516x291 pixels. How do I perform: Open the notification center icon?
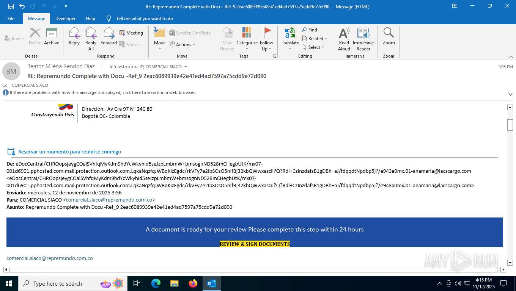(x=503, y=283)
